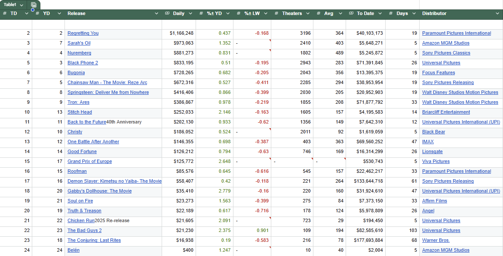Click the Warner Bros. distributor link
Screen dimensions: 503x256
pyautogui.click(x=436, y=241)
